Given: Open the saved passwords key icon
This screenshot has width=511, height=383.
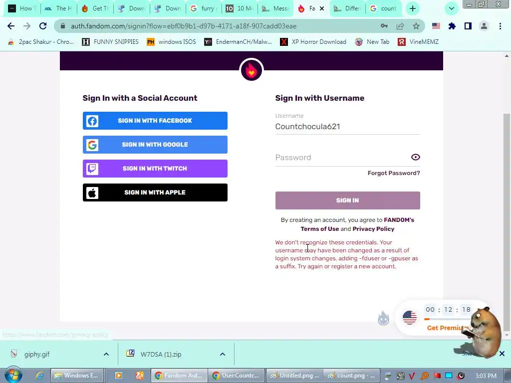Looking at the screenshot, I should pyautogui.click(x=384, y=26).
